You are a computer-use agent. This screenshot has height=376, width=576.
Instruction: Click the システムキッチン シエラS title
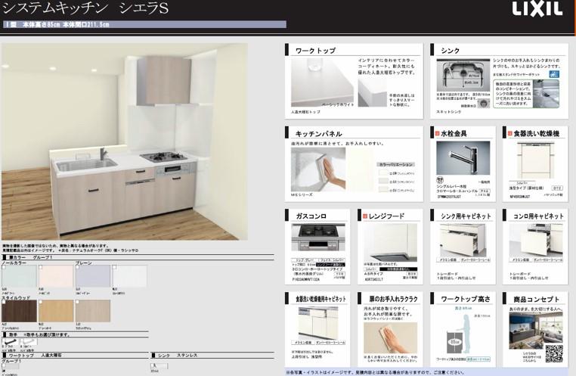(85, 8)
